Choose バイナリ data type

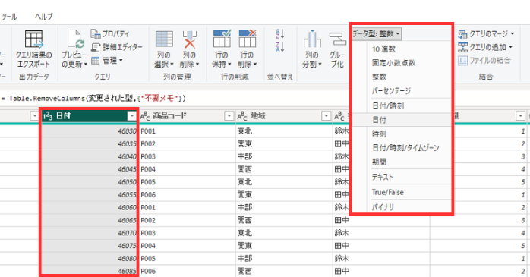383,206
